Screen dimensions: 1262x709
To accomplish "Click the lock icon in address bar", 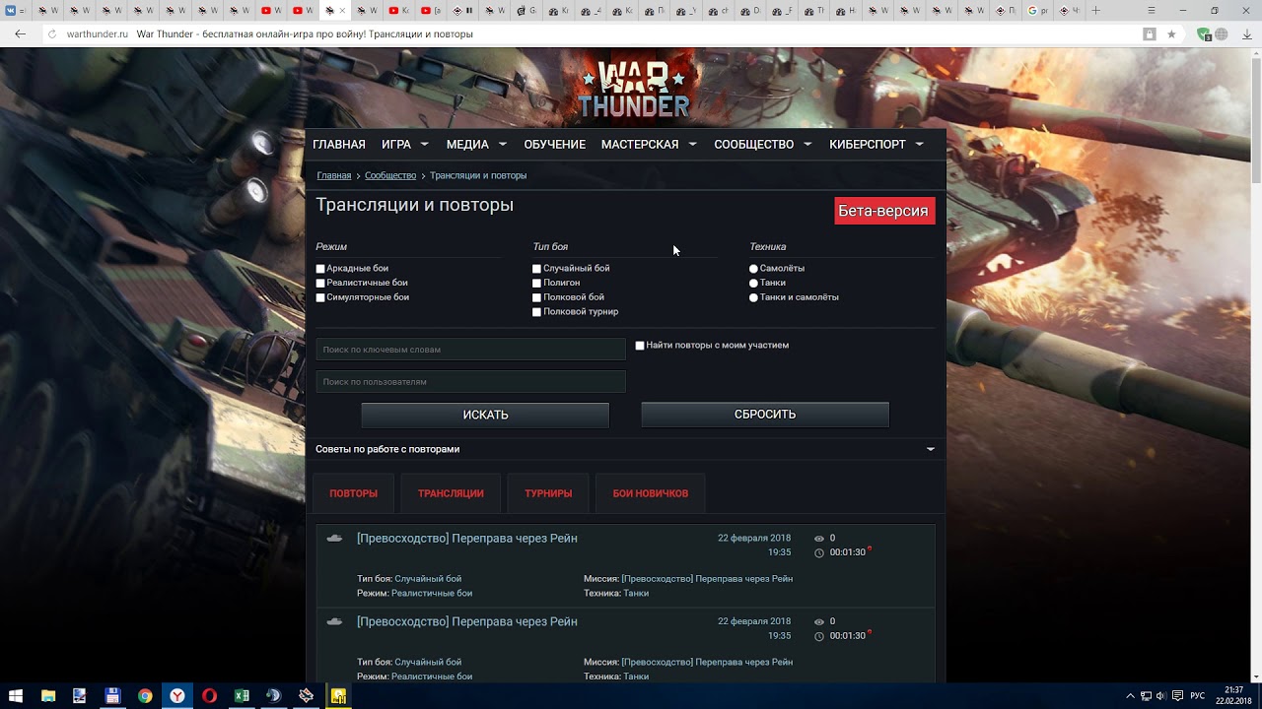I will pyautogui.click(x=1150, y=33).
